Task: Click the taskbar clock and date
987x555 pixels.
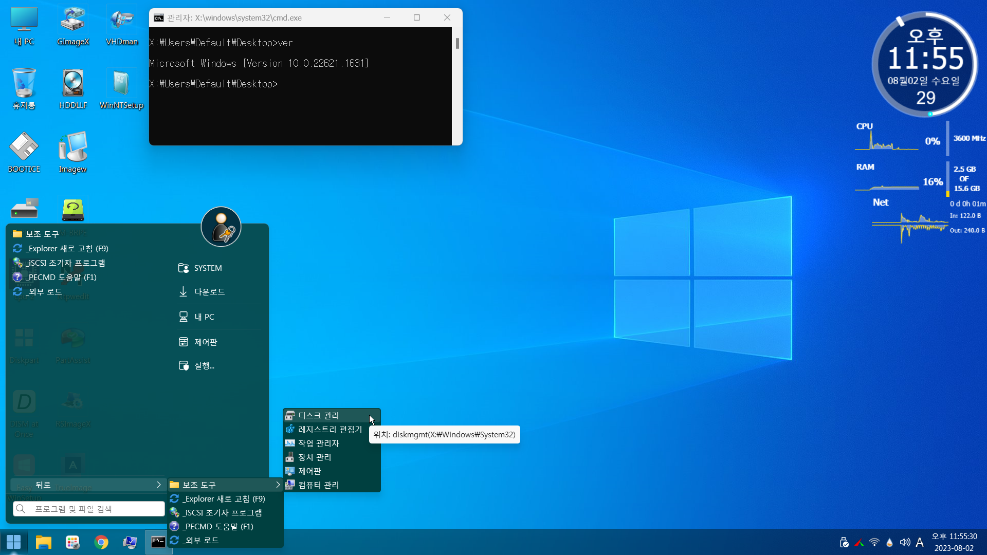Action: click(x=954, y=542)
